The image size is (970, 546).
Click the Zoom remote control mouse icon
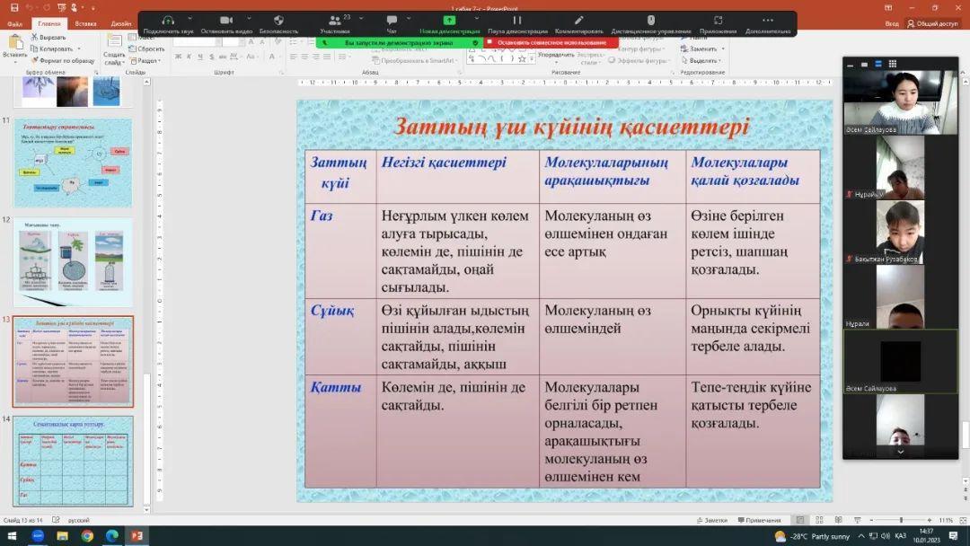click(651, 21)
